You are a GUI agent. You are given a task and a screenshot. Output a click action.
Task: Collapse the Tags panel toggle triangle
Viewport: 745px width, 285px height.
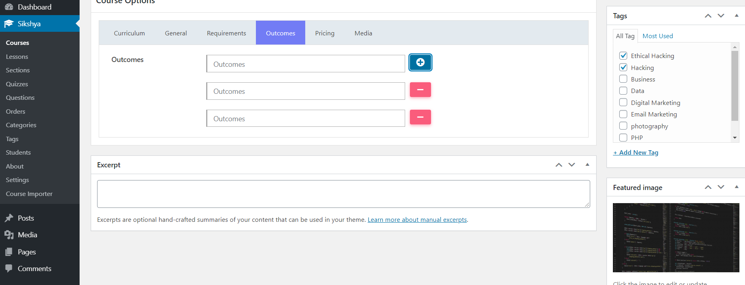pyautogui.click(x=736, y=16)
